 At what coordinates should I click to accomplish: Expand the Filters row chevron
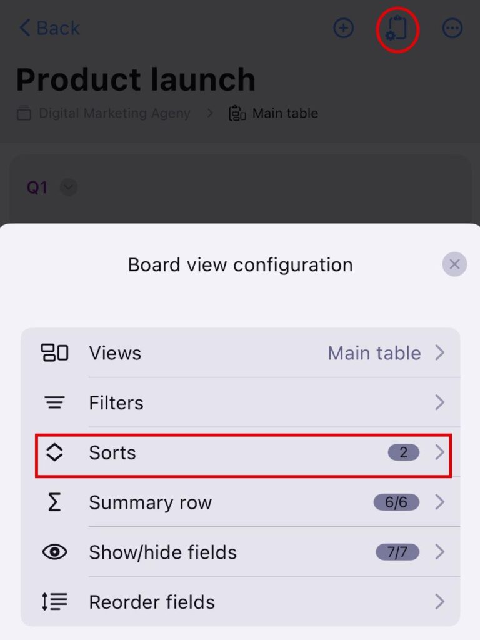click(x=440, y=403)
